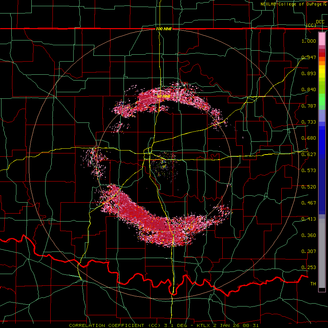Click the 0.253 scale value
This screenshot has width=328, height=328.
[309, 268]
